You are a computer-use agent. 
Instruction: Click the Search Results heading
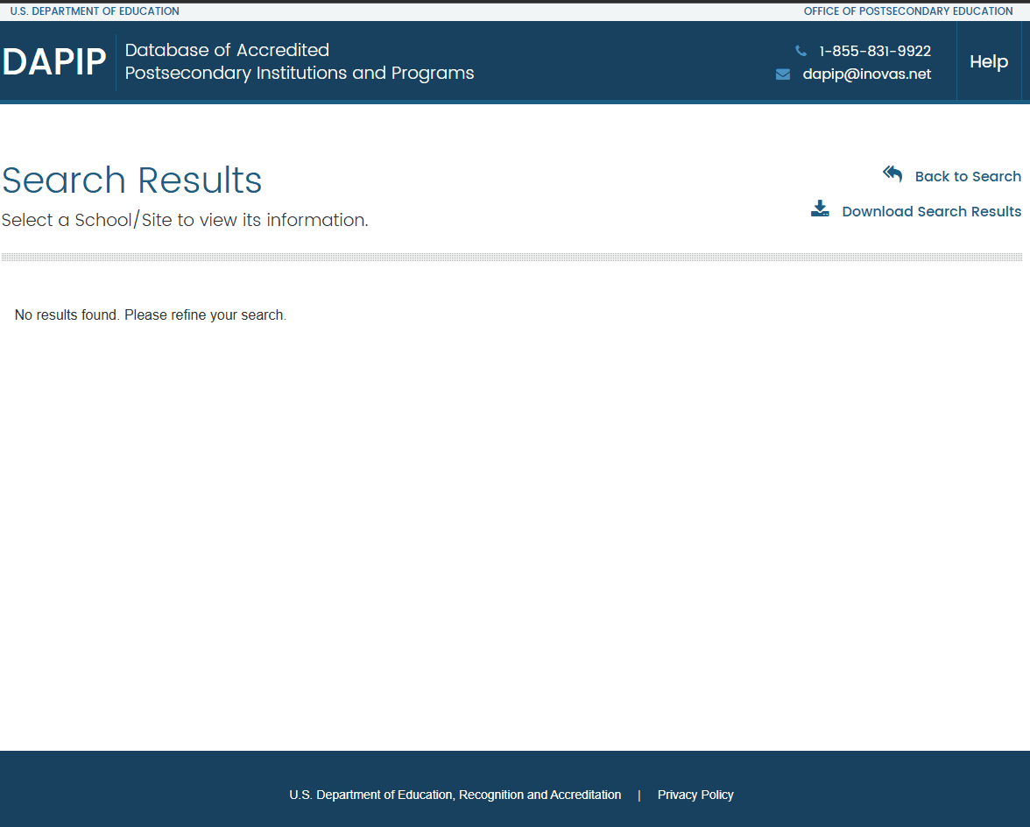pyautogui.click(x=132, y=180)
